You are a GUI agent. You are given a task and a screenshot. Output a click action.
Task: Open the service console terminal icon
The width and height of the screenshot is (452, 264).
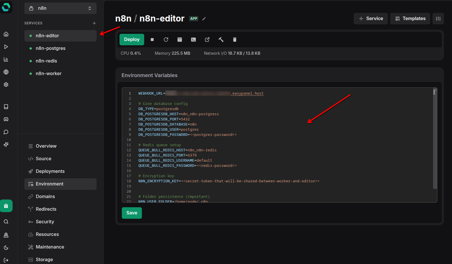point(193,40)
